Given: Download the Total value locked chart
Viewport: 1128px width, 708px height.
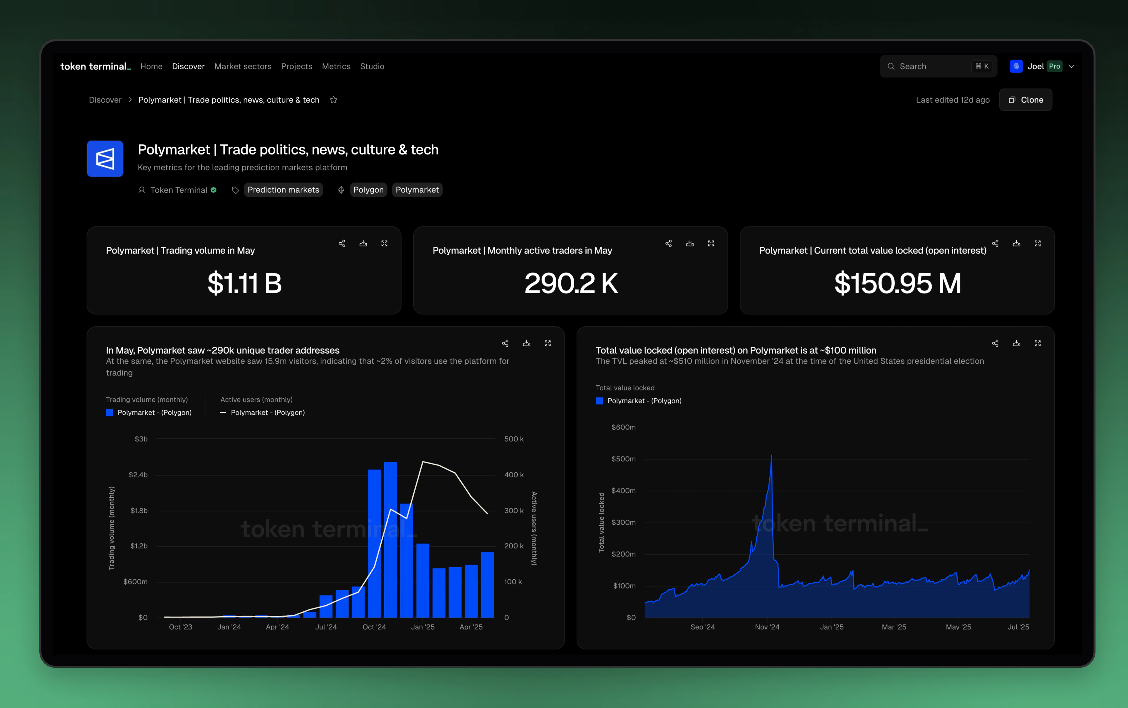Looking at the screenshot, I should point(1017,343).
